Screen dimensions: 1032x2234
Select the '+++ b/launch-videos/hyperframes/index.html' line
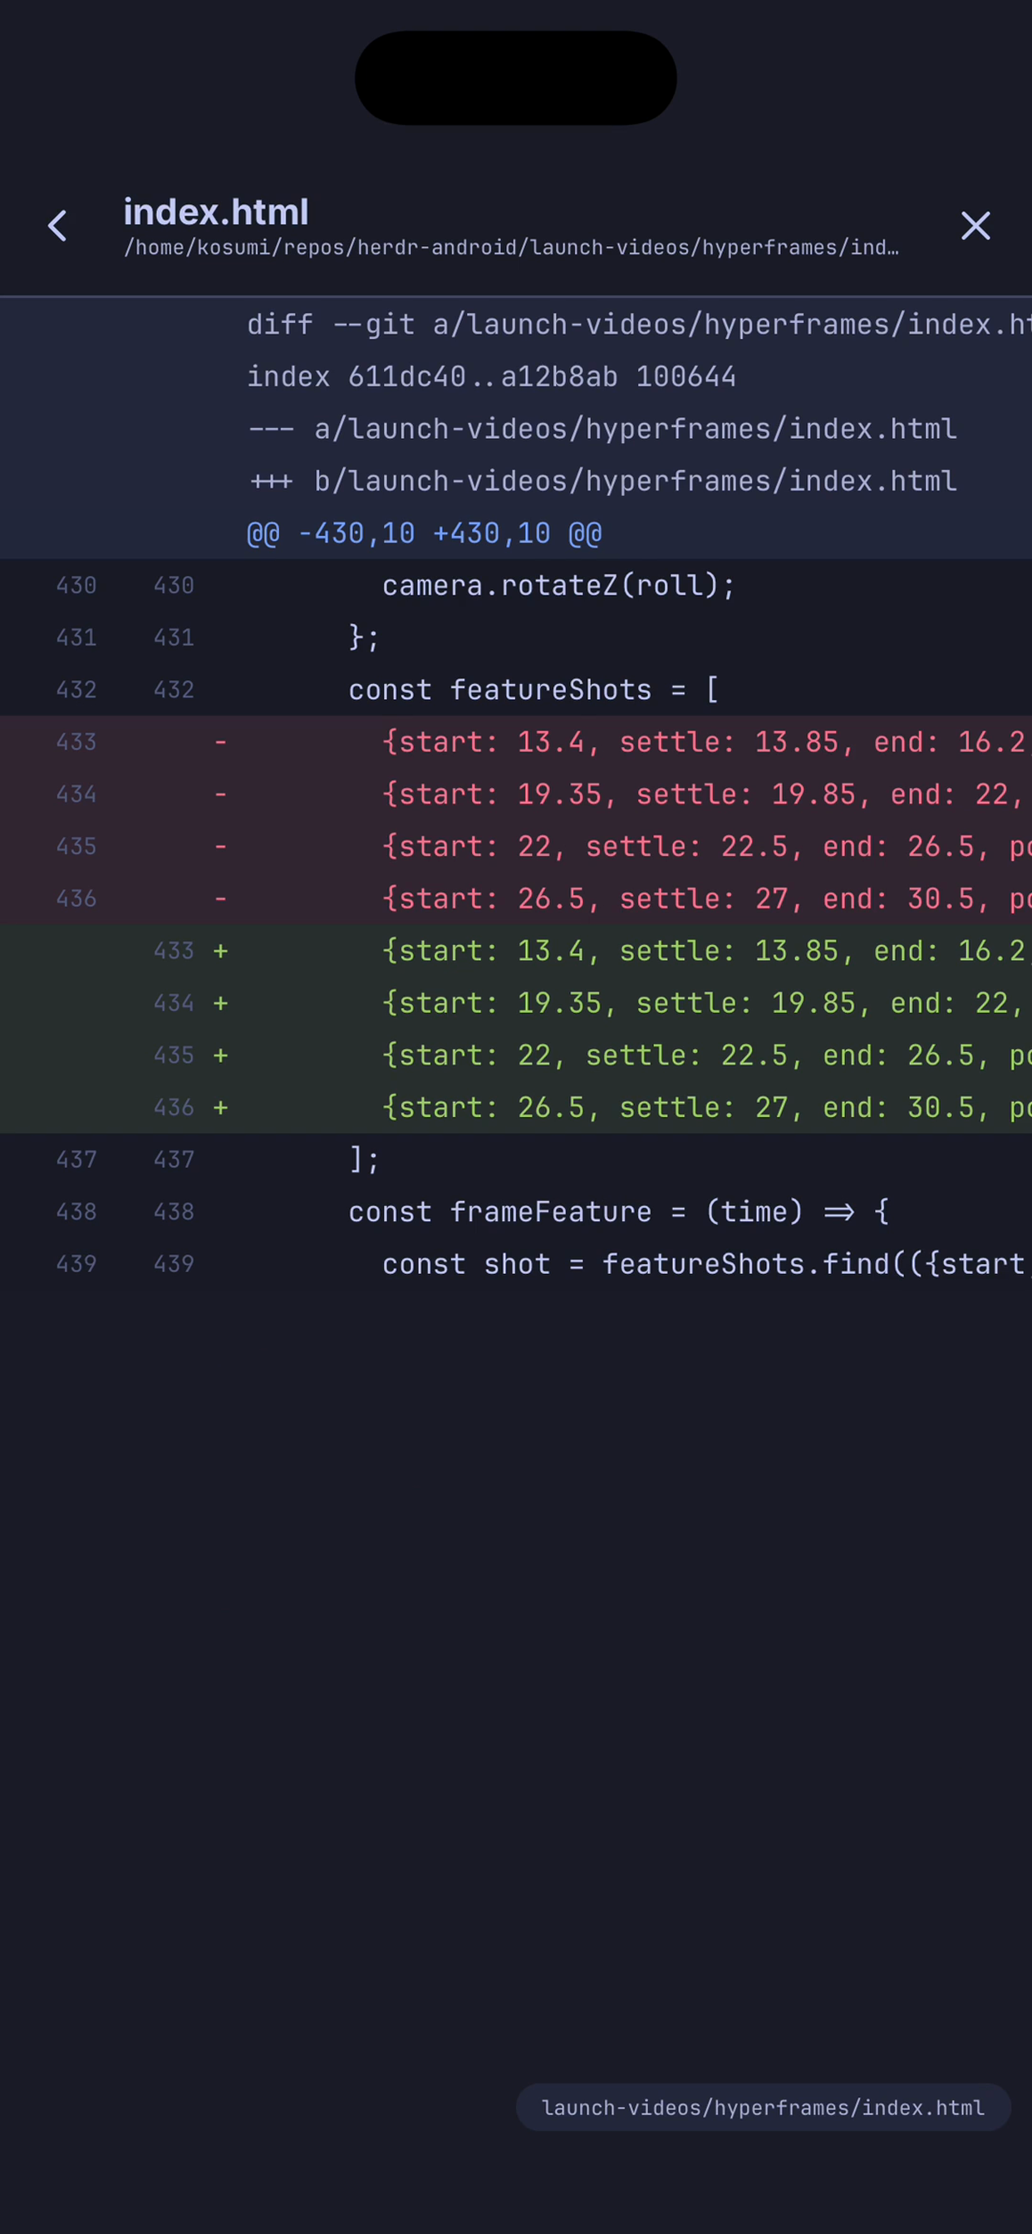516,480
